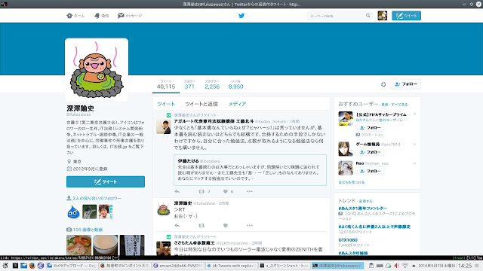This screenshot has width=483, height=271.
Task: Follow the ゲーム情報局 suggested account
Action: tap(370, 152)
